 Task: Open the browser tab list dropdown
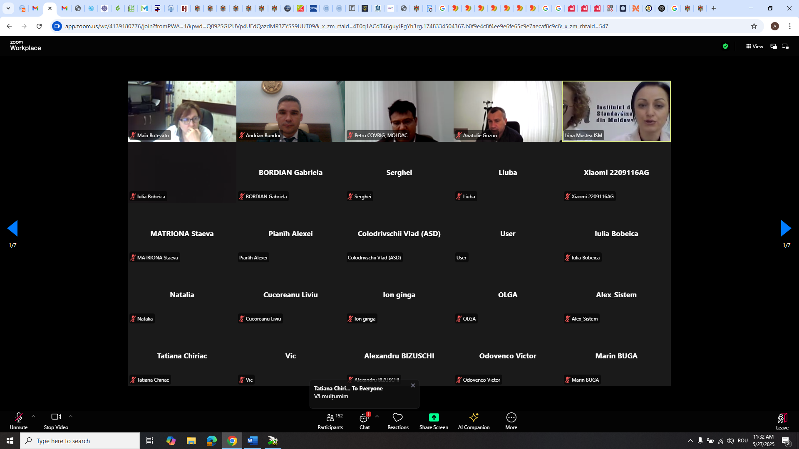[8, 8]
